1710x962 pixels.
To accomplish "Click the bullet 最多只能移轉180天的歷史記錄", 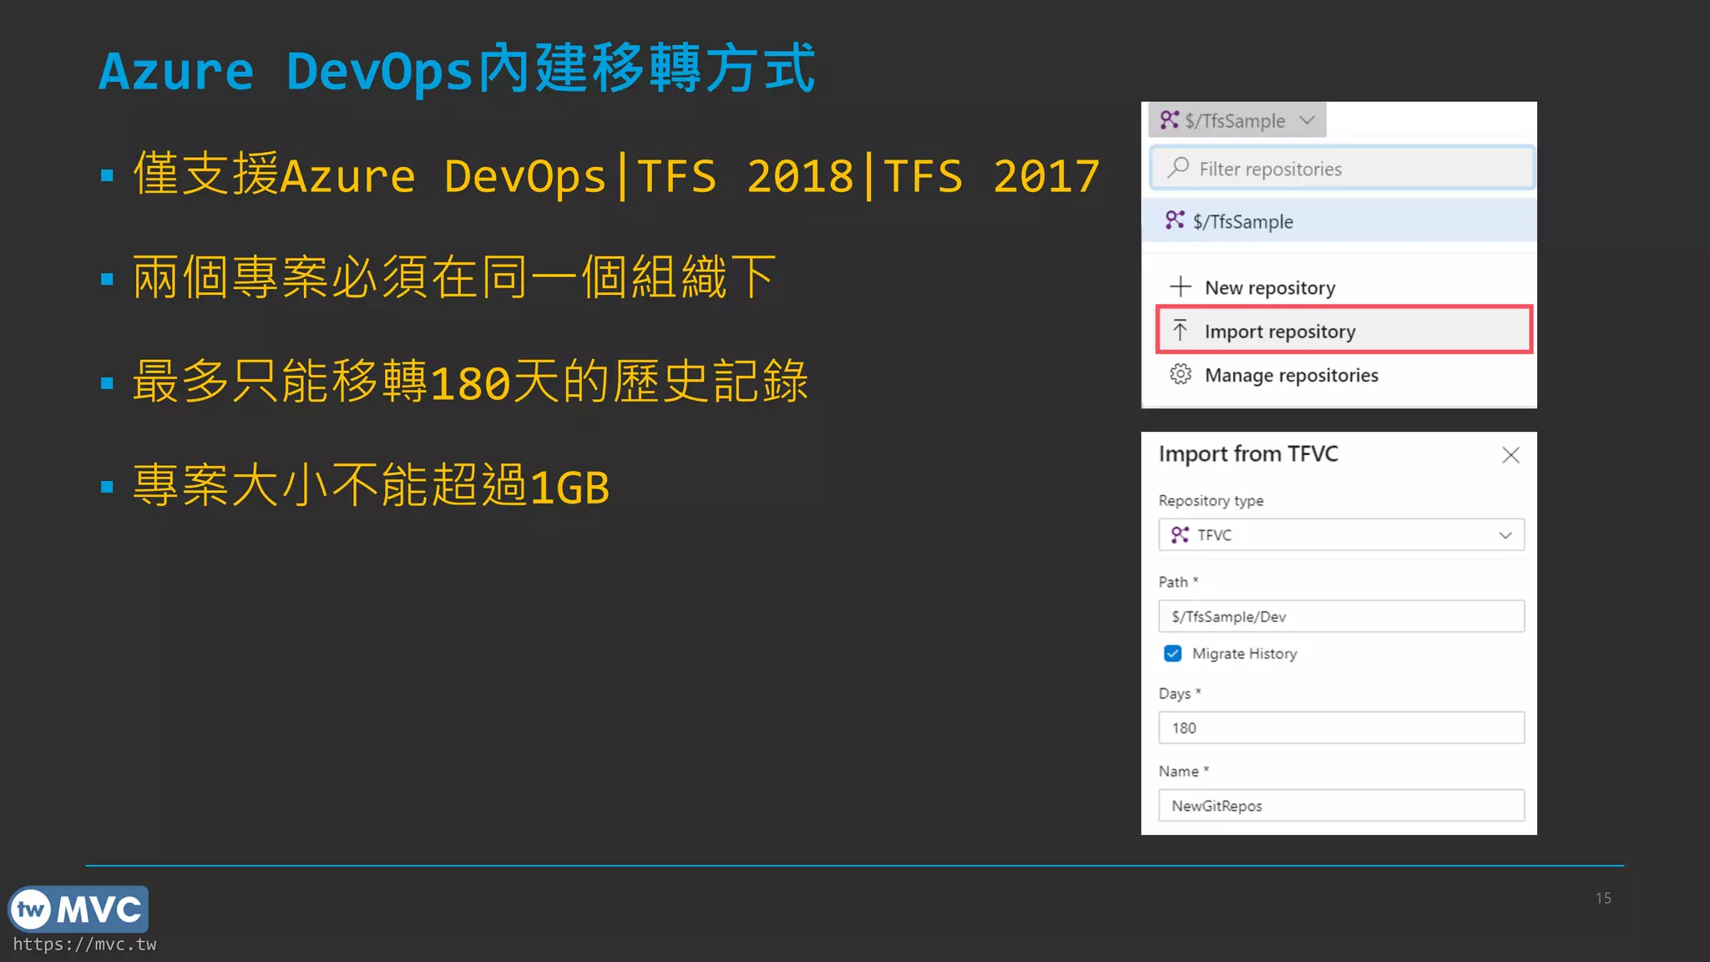I will click(x=470, y=382).
